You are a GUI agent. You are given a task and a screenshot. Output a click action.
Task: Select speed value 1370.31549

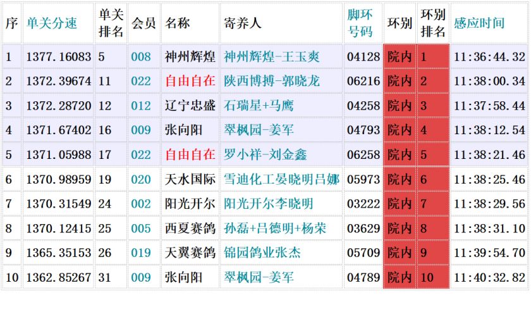point(59,203)
